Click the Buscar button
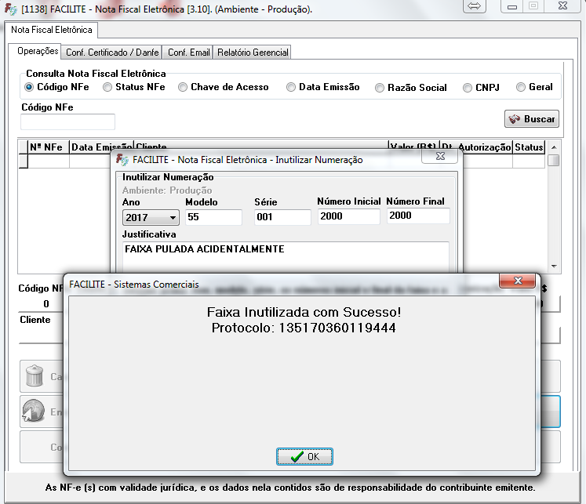The width and height of the screenshot is (586, 504). pos(531,118)
